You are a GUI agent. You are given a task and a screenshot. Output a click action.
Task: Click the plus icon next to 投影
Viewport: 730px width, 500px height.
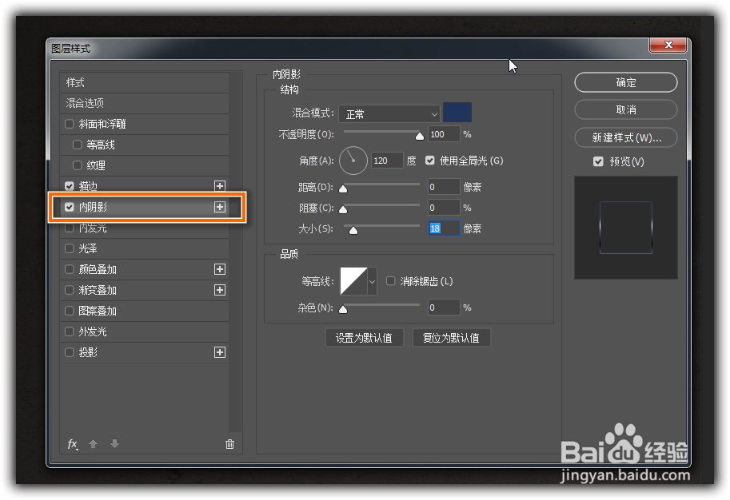(x=219, y=352)
